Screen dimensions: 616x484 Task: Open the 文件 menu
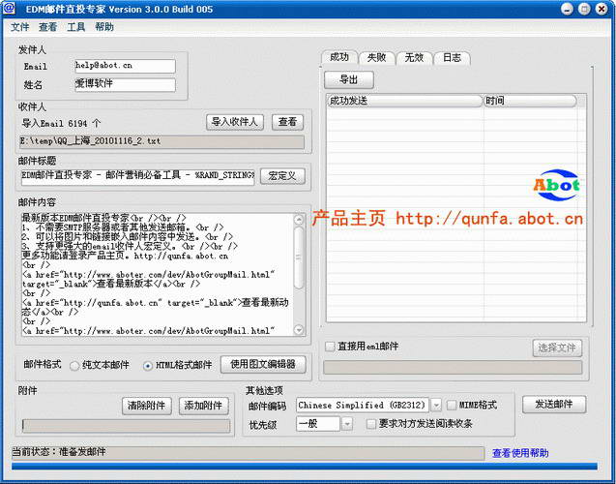[x=19, y=27]
